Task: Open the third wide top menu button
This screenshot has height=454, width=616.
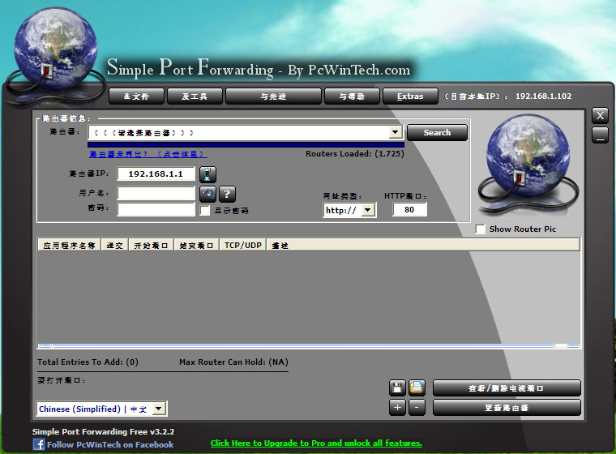Action: (x=273, y=96)
